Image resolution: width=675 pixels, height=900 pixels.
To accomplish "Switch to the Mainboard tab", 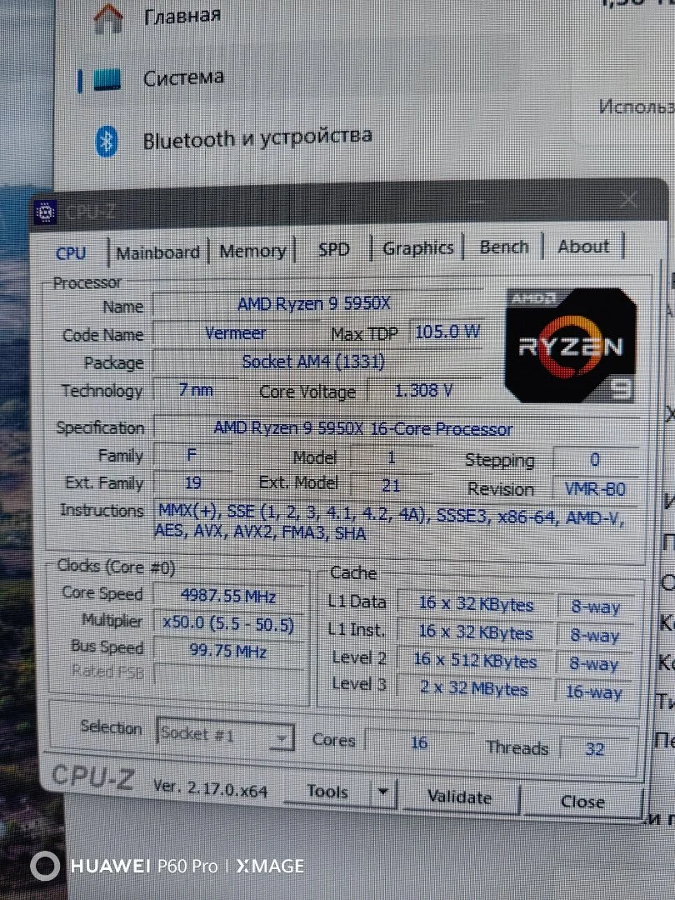I will coord(157,252).
